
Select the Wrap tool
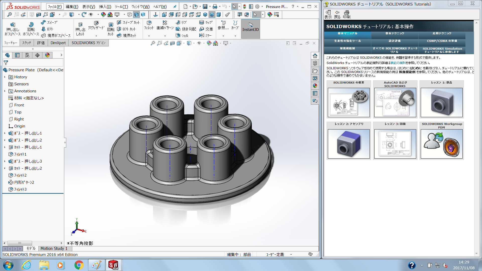[x=206, y=23]
